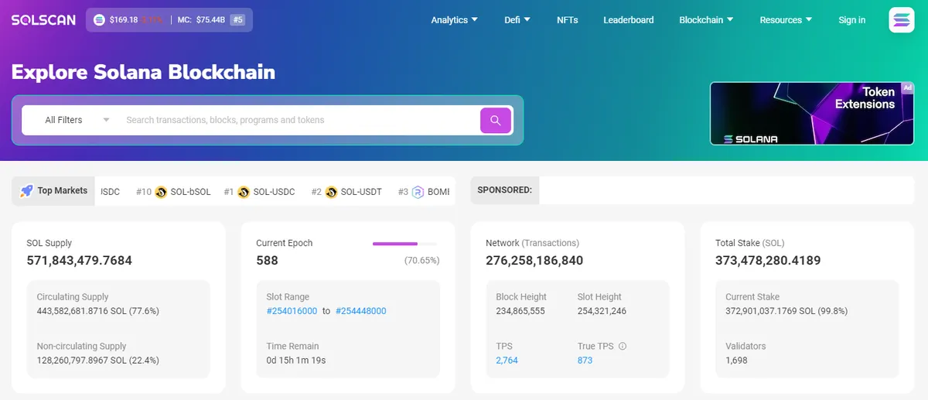Open the All Filters dropdown

pyautogui.click(x=77, y=120)
